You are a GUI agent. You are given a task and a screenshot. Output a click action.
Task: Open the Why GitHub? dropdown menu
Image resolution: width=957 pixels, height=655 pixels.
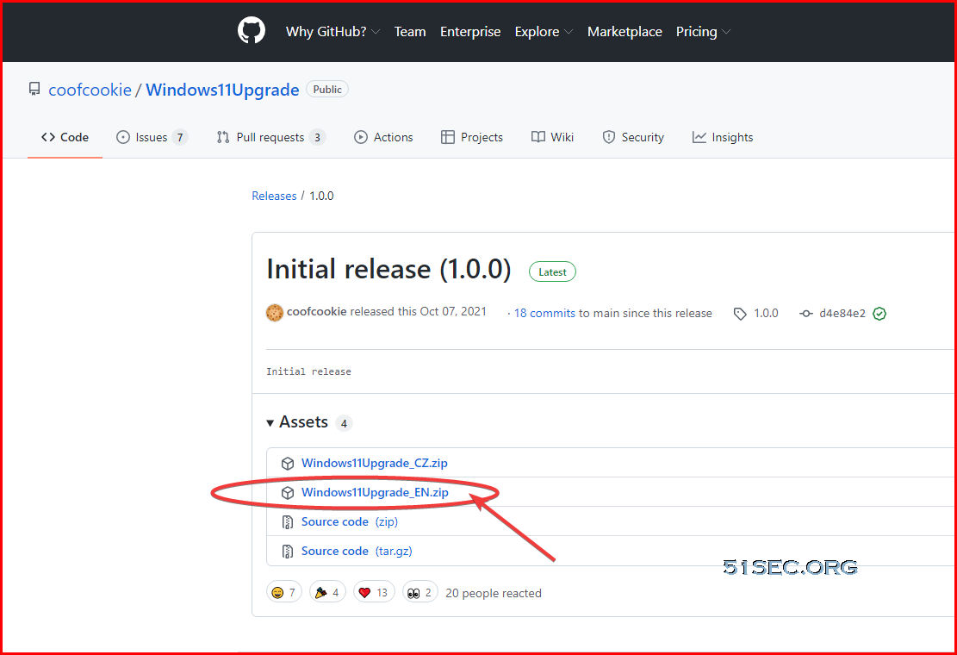click(x=332, y=32)
